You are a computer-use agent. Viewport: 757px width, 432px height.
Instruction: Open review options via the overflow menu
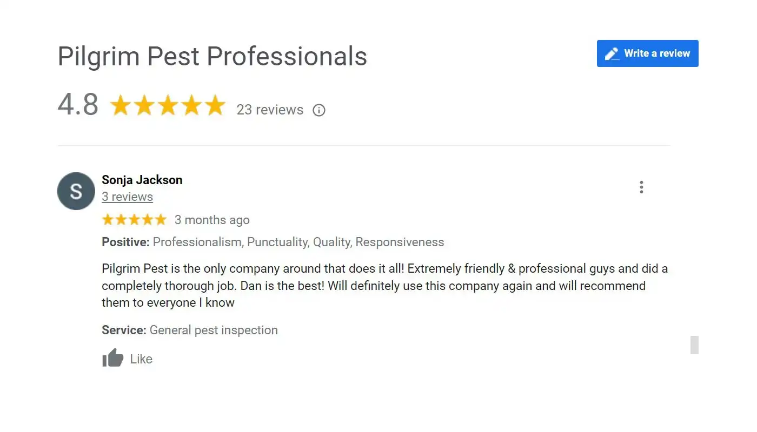point(641,187)
